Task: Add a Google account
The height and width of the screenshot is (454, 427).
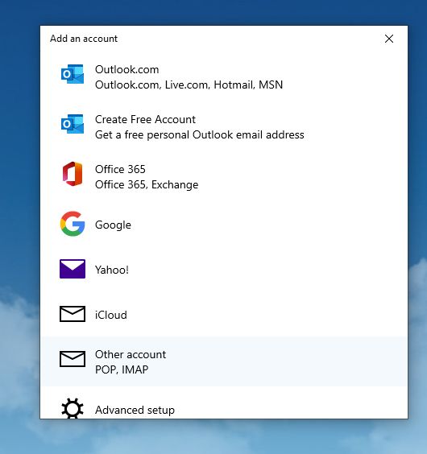Action: [x=224, y=224]
